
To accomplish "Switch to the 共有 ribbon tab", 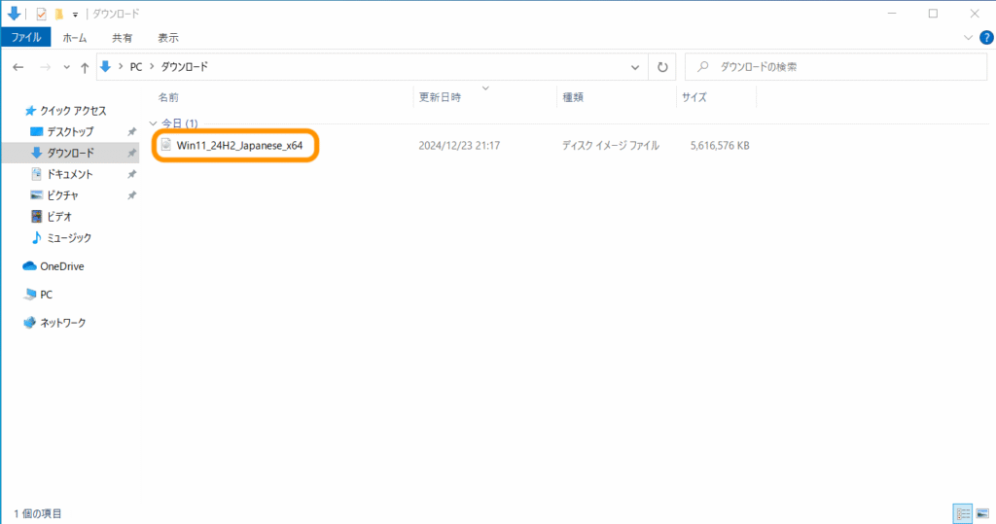I will 122,38.
